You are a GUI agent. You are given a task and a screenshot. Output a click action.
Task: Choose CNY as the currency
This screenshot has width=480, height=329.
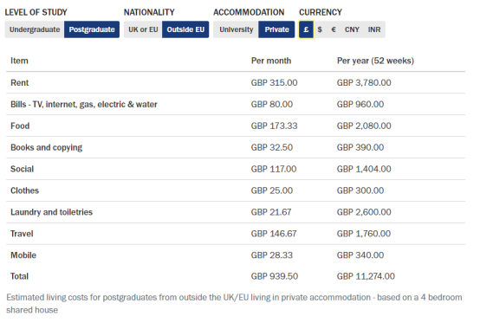click(352, 29)
